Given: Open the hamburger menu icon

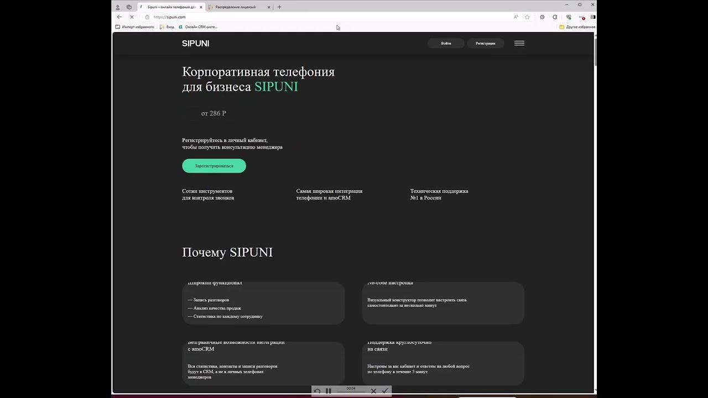Looking at the screenshot, I should coord(519,43).
